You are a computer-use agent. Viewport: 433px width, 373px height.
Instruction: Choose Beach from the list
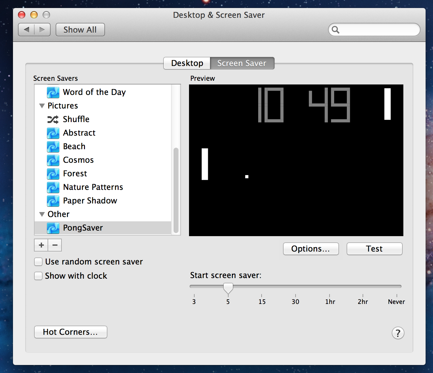pos(74,146)
